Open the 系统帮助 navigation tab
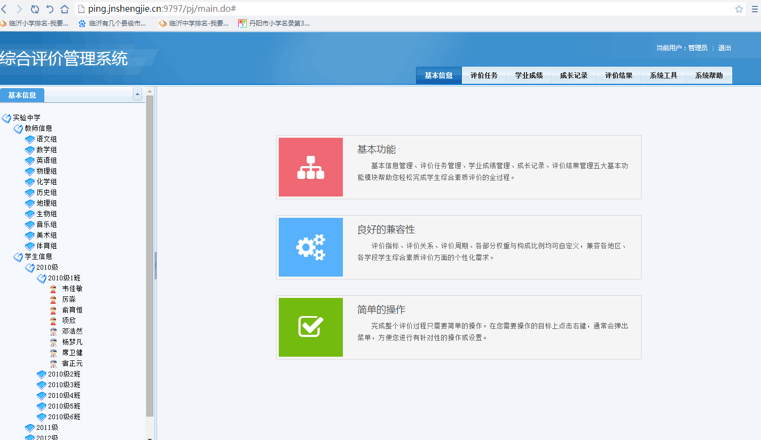 pyautogui.click(x=709, y=75)
